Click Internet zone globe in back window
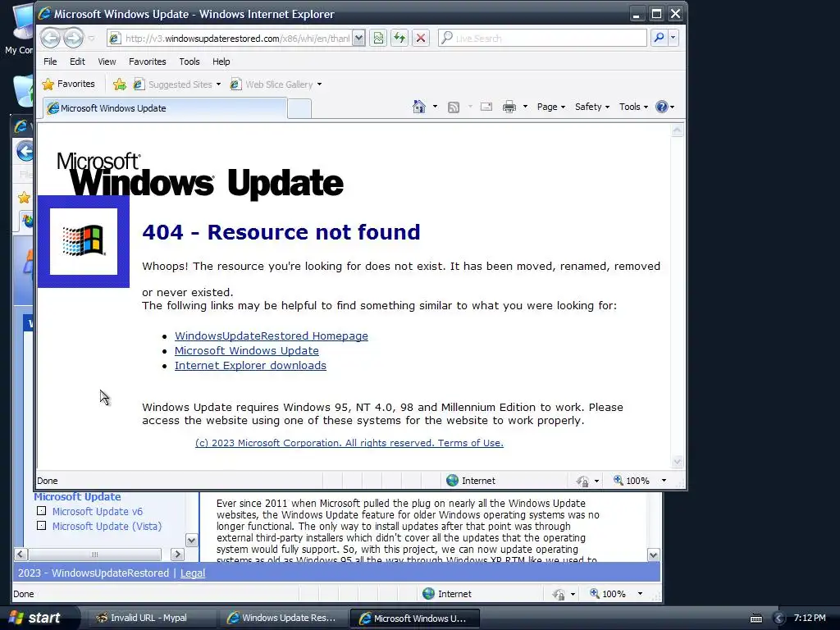The height and width of the screenshot is (630, 840). pyautogui.click(x=428, y=594)
